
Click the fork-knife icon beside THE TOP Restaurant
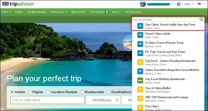pyautogui.click(x=140, y=98)
